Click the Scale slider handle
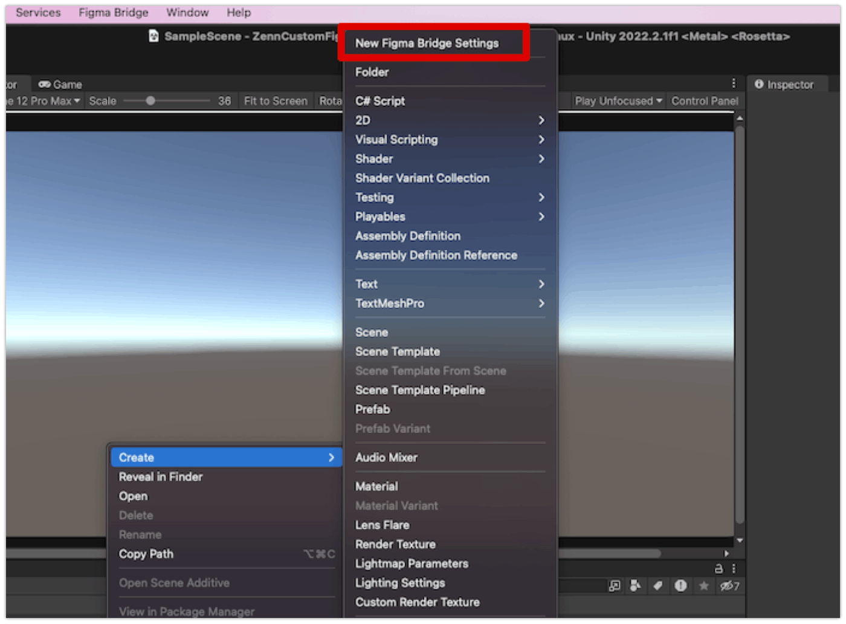 coord(150,101)
